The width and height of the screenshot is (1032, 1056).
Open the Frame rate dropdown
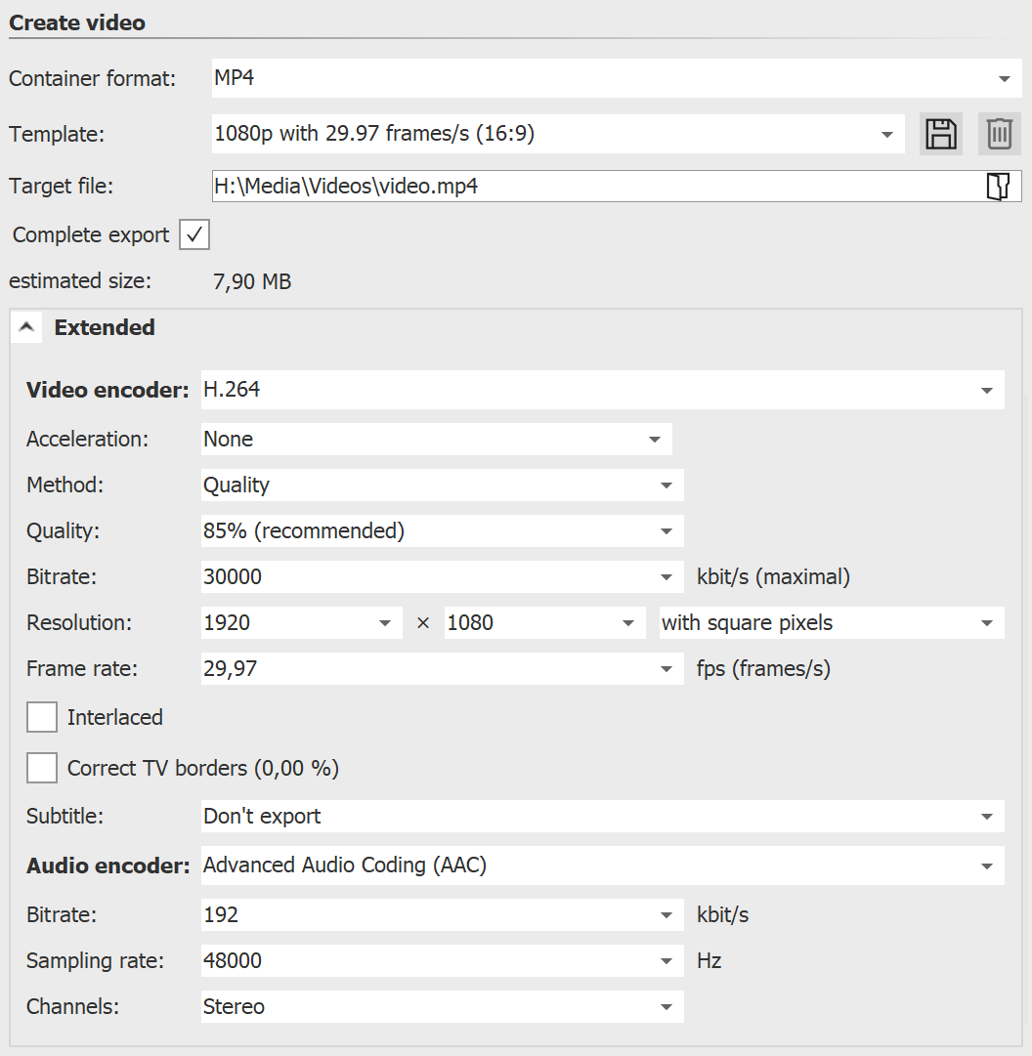point(666,668)
